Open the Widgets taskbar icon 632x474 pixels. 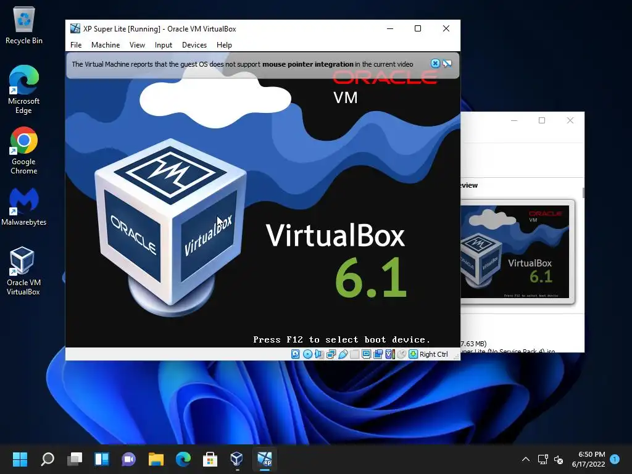[x=102, y=459]
